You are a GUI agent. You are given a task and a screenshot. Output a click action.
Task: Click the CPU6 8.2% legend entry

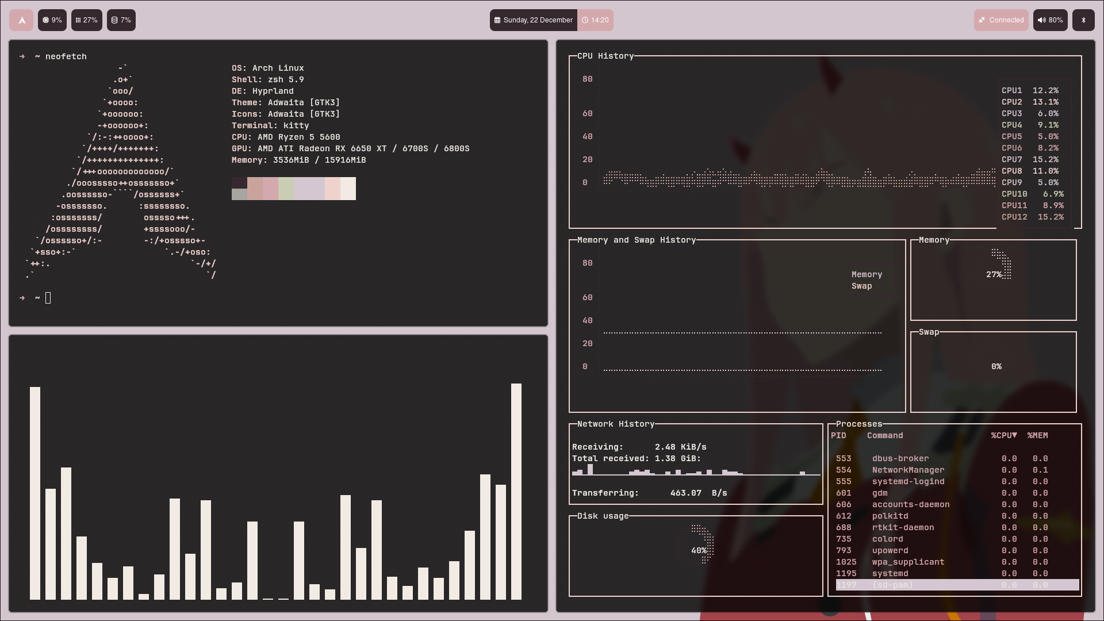[x=1030, y=148]
